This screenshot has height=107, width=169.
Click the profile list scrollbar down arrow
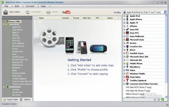[x=166, y=97]
